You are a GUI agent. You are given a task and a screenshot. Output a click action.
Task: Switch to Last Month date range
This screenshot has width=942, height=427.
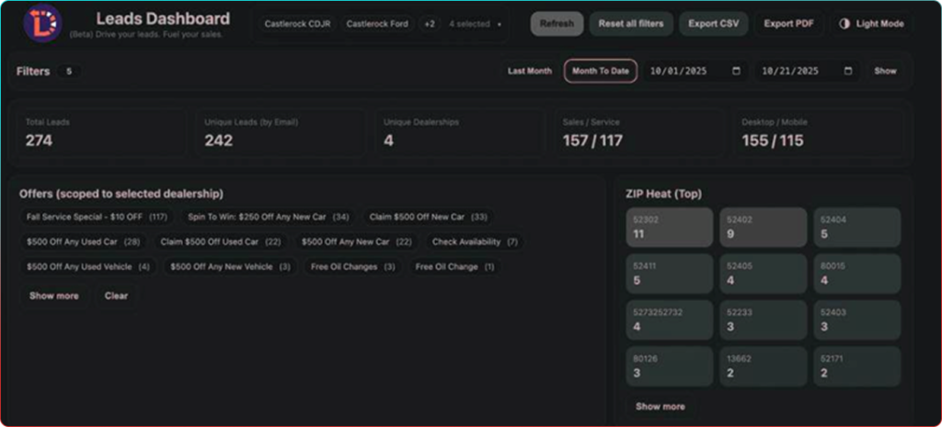[x=530, y=71]
